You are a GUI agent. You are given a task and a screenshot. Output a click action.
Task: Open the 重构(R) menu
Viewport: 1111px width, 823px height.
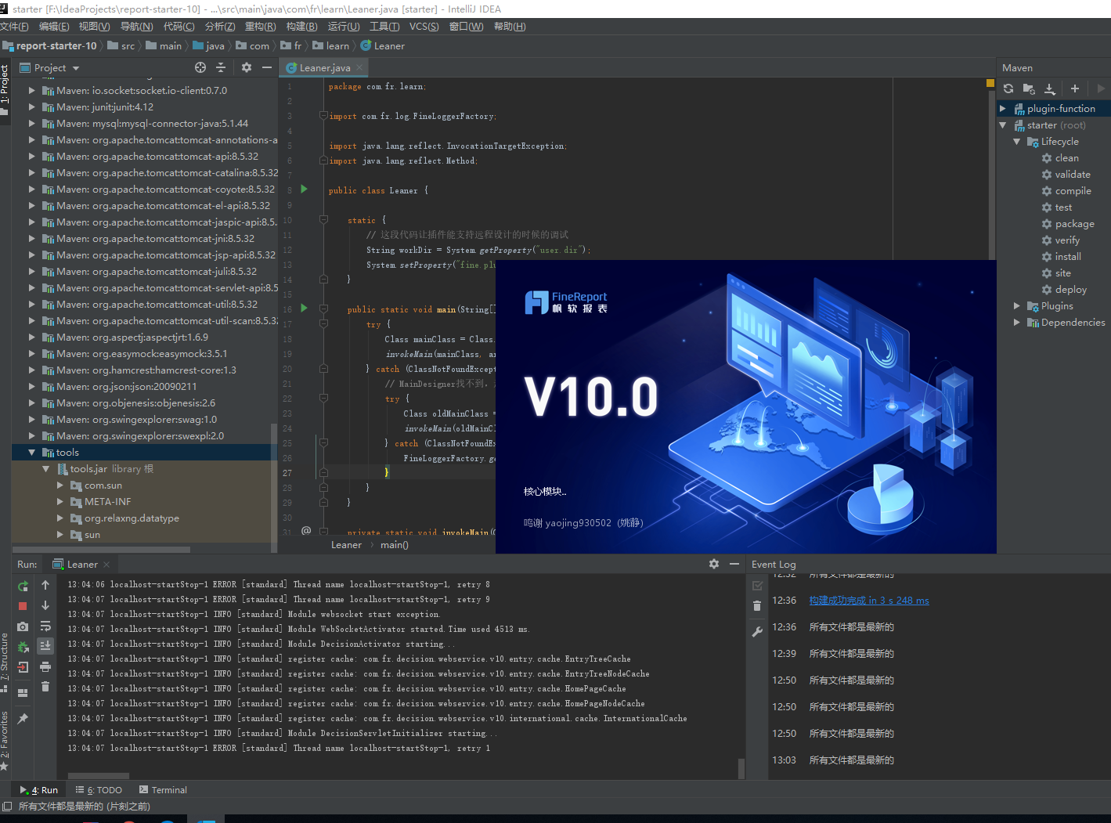260,27
